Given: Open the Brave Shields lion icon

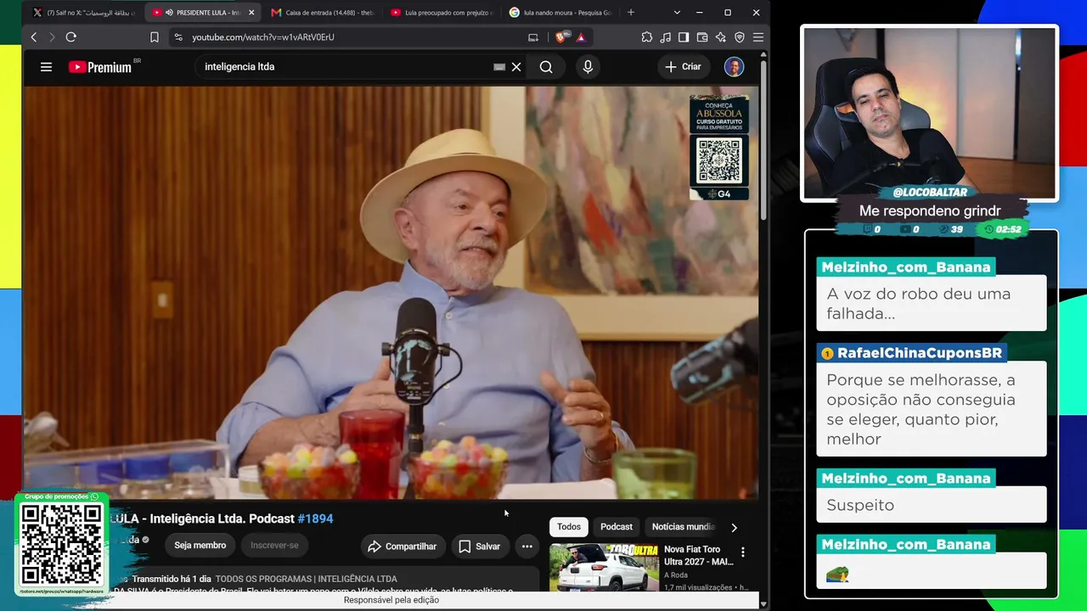Looking at the screenshot, I should pos(561,37).
